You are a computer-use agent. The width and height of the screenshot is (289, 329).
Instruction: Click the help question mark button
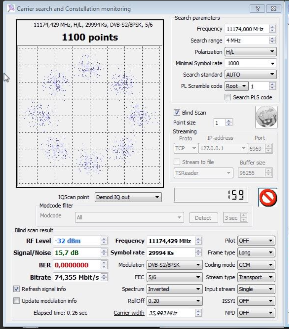pyautogui.click(x=257, y=9)
